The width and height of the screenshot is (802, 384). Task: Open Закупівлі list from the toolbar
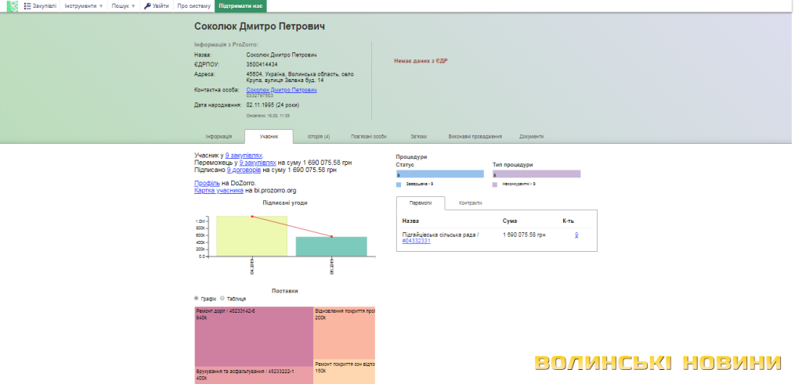(41, 5)
